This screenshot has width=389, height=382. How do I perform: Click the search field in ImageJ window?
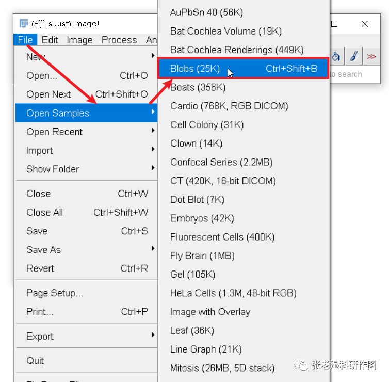tap(354, 74)
